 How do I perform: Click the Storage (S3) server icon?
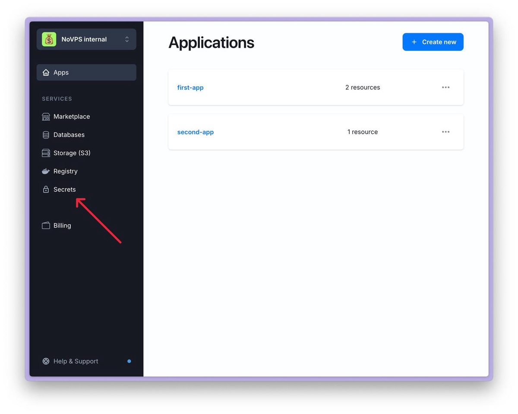pos(46,153)
